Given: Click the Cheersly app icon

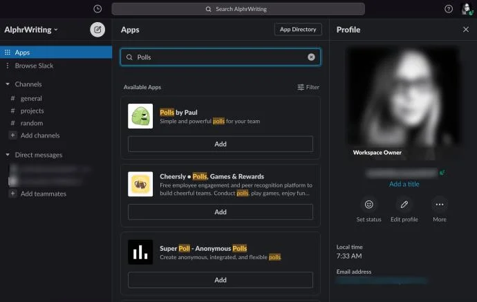Looking at the screenshot, I should click(x=140, y=184).
